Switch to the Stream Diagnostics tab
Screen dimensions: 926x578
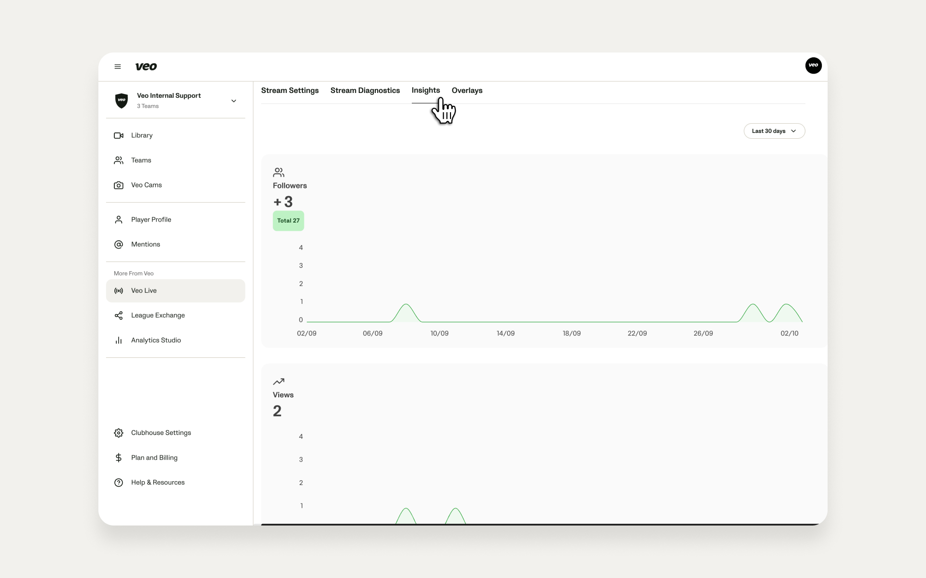tap(365, 91)
